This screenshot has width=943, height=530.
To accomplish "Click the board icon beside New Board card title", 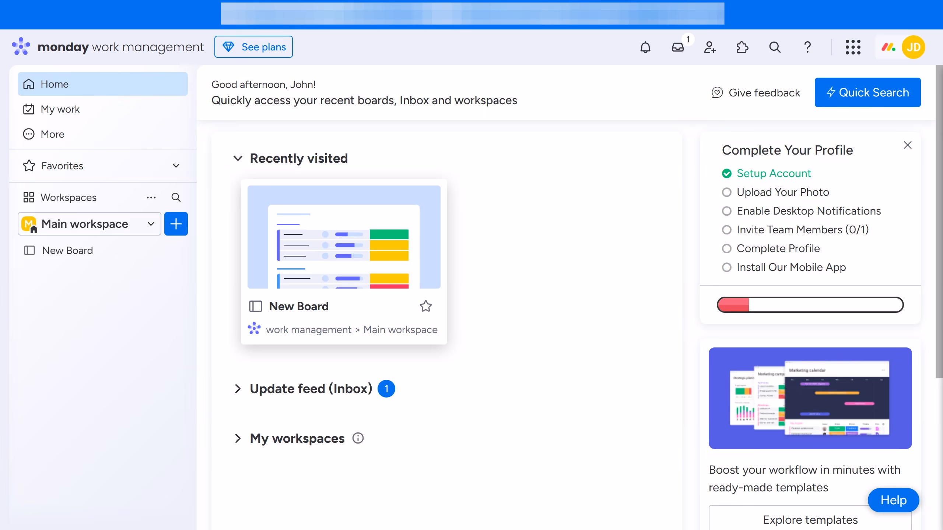I will (x=256, y=306).
